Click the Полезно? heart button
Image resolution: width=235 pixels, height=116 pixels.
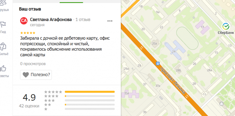point(36,75)
